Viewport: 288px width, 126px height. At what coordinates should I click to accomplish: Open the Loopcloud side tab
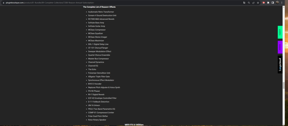coord(280,64)
